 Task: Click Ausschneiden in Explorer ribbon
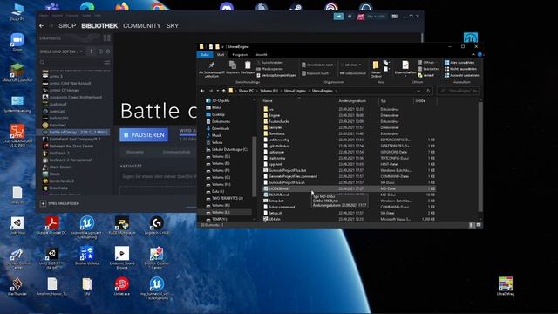269,63
